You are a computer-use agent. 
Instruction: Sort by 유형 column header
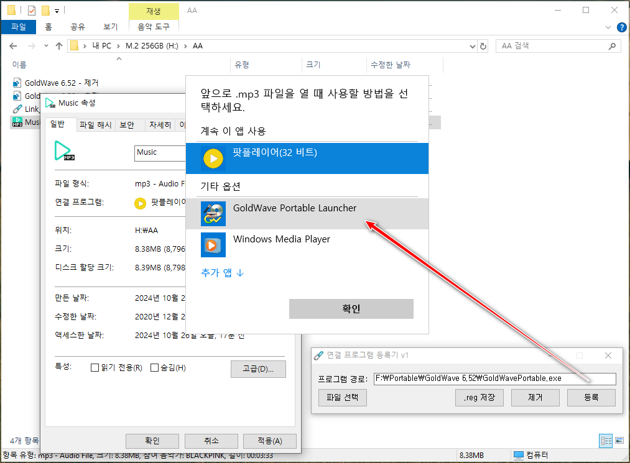[x=266, y=65]
